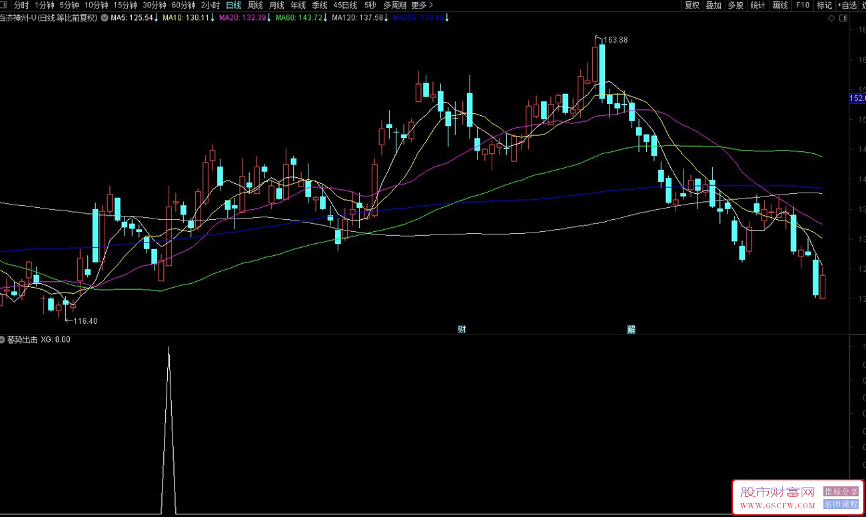866x517 pixels.
Task: Switch to 年线 yearly chart
Action: click(x=298, y=5)
